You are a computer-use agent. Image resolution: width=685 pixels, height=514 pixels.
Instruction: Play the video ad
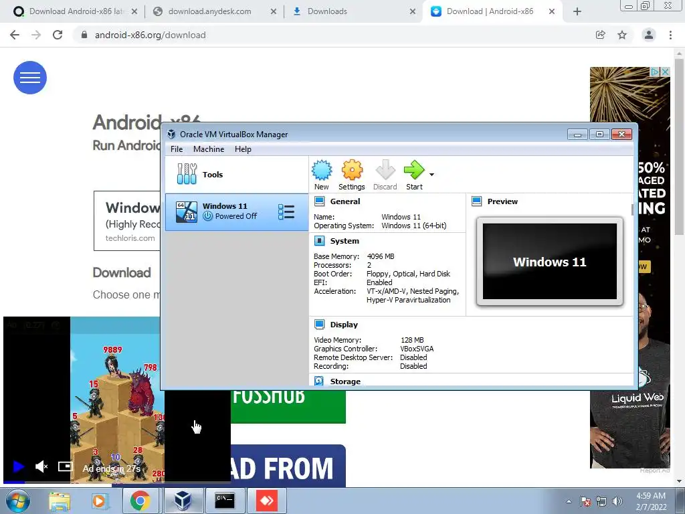[18, 466]
